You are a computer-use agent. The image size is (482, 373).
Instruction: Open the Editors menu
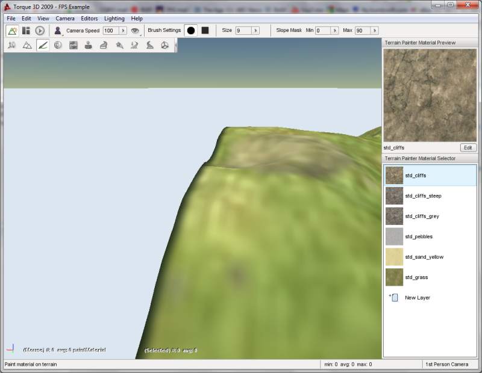(89, 19)
